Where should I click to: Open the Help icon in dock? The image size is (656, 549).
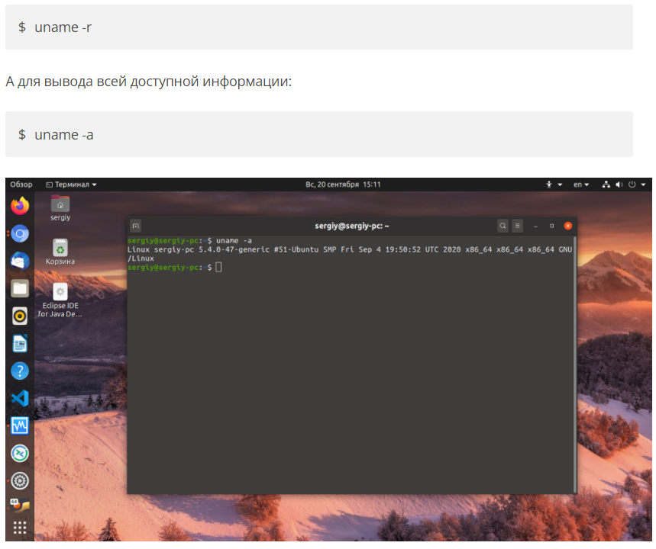(20, 371)
